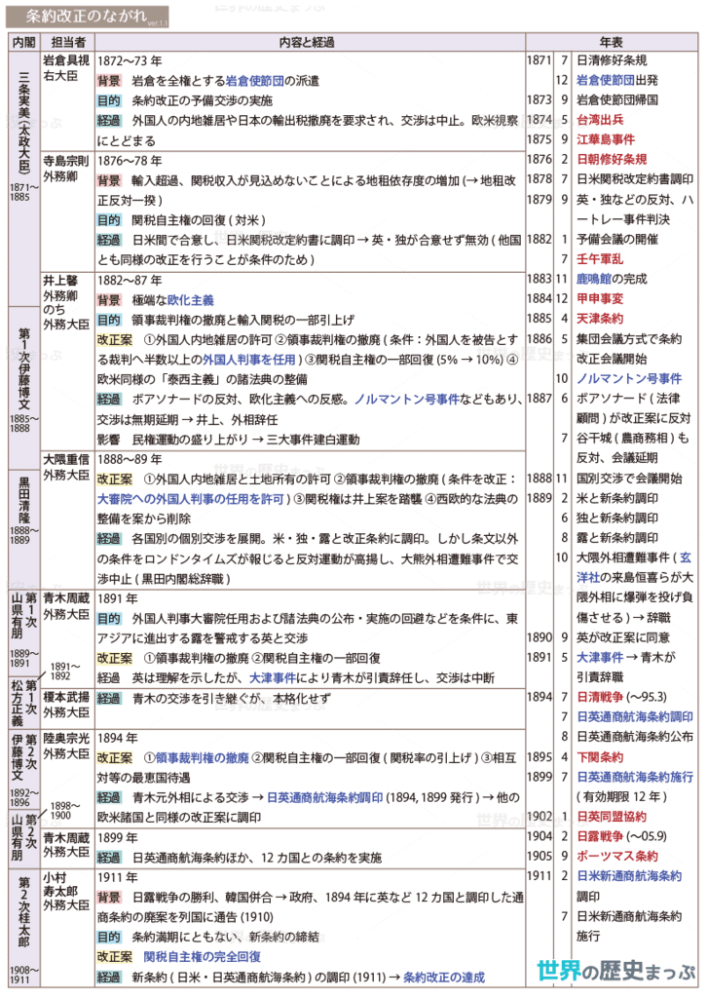Image resolution: width=708 pixels, height=998 pixels.
Task: Click red "日清戦争" timeline entry
Action: 600,696
